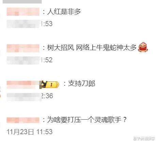Click the date 11月23日 11:53
The image size is (157, 143).
(30, 132)
